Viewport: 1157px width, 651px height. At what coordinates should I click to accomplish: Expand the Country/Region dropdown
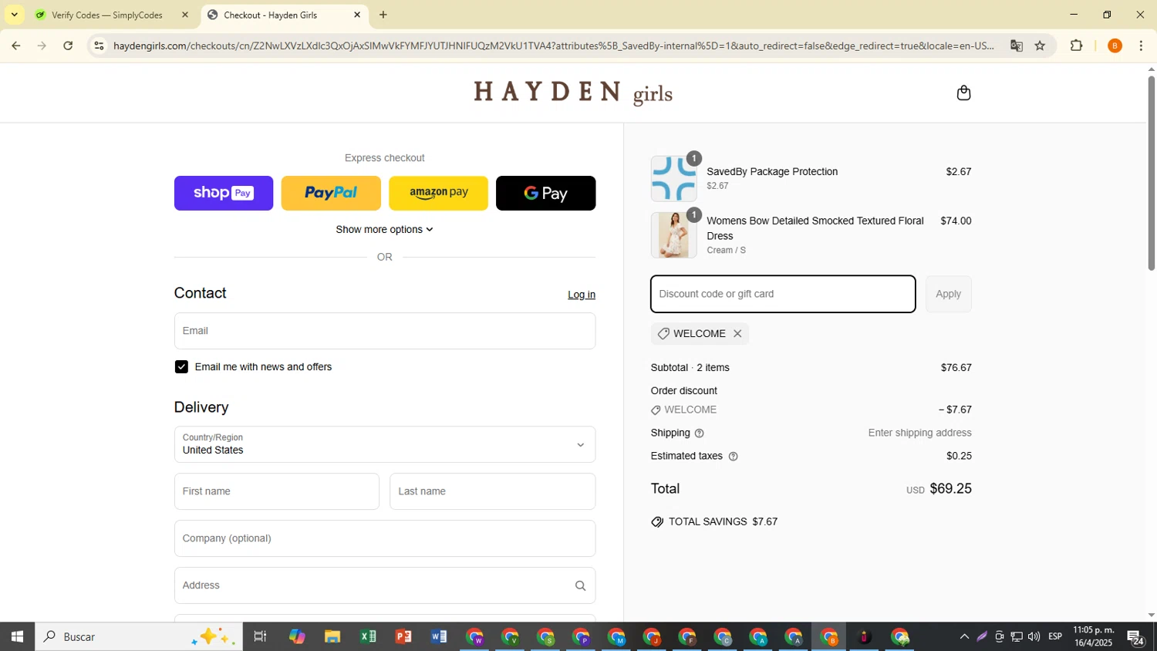[385, 445]
